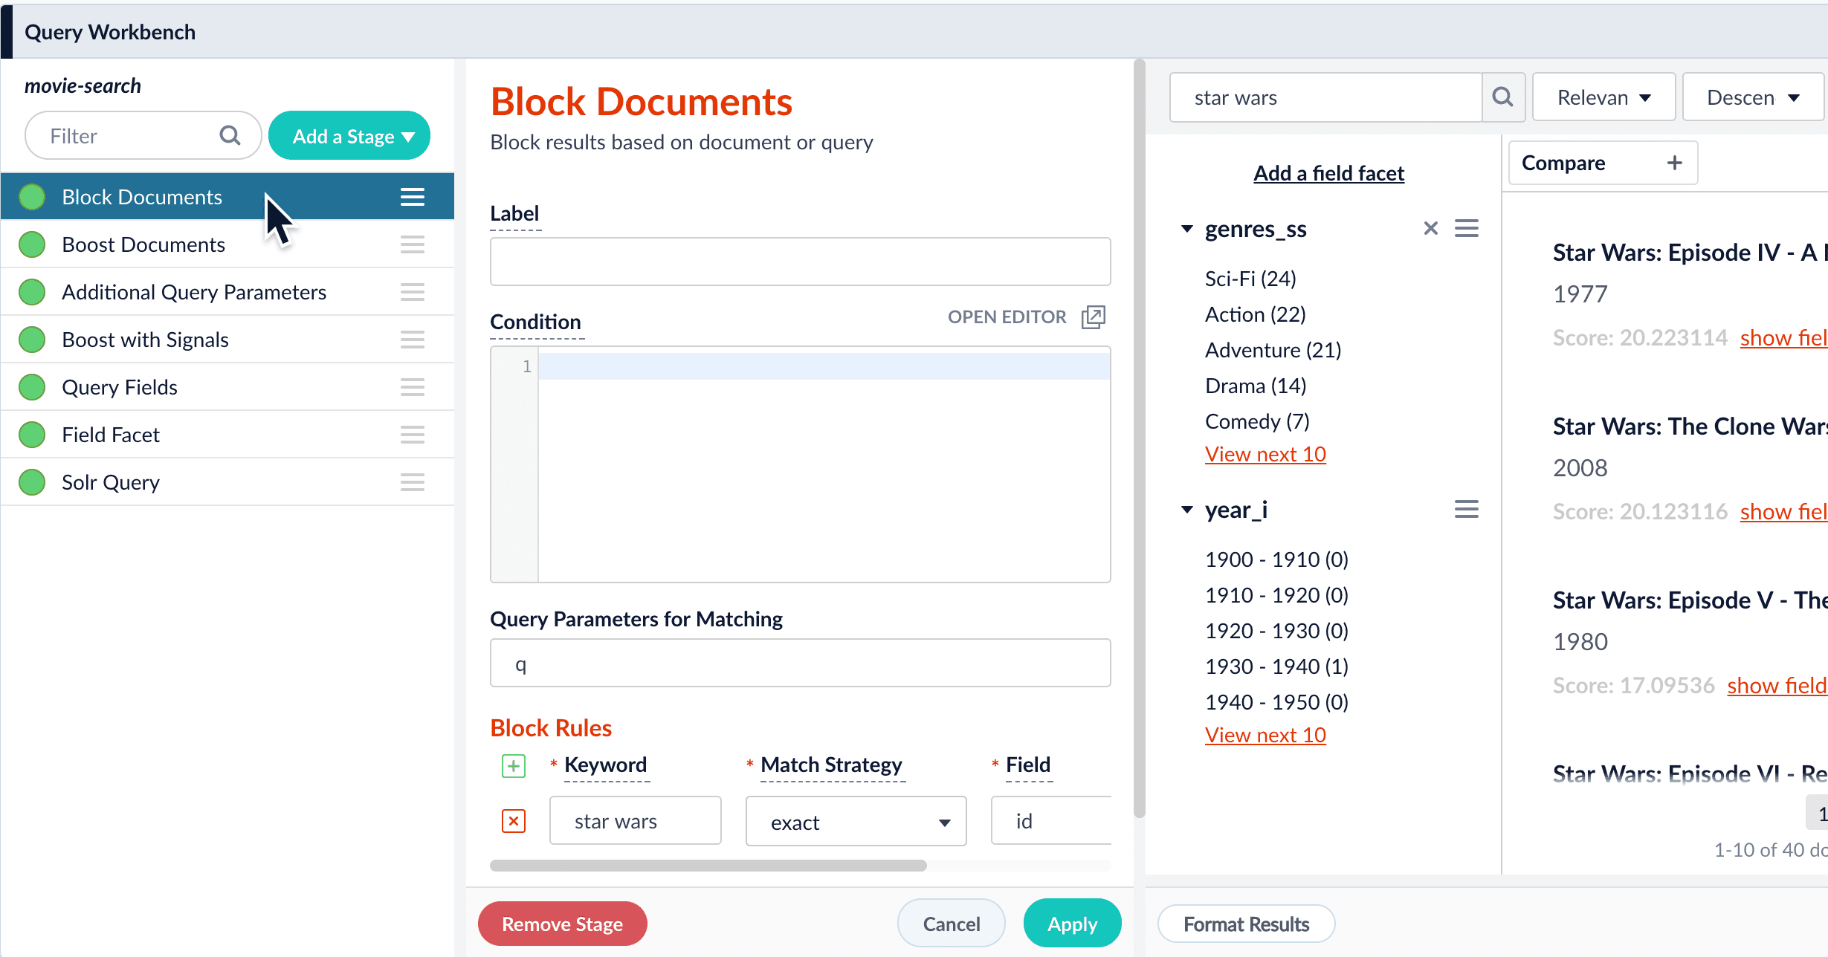The width and height of the screenshot is (1828, 957).
Task: Toggle the Block Documents stage status circle
Action: tap(31, 196)
